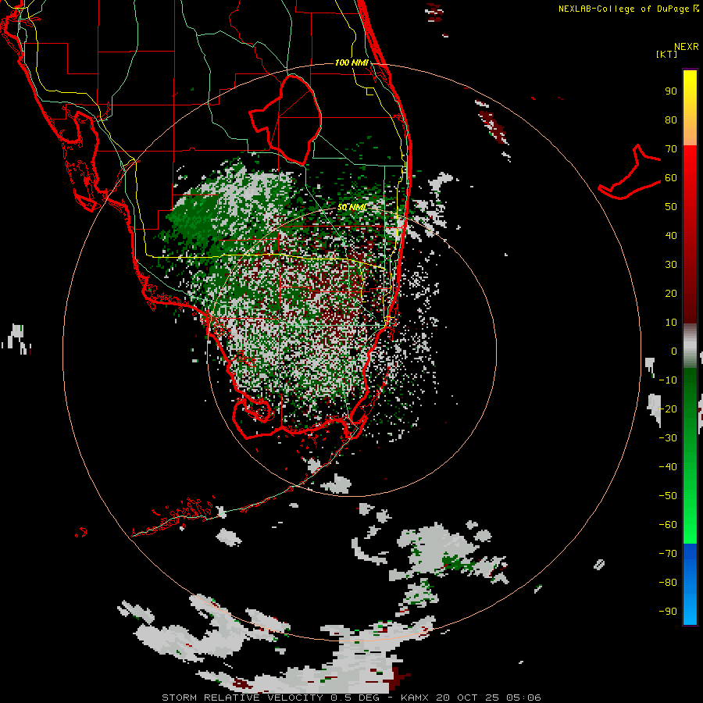Click the -20 value on the velocity scale
The height and width of the screenshot is (703, 703).
pyautogui.click(x=668, y=409)
